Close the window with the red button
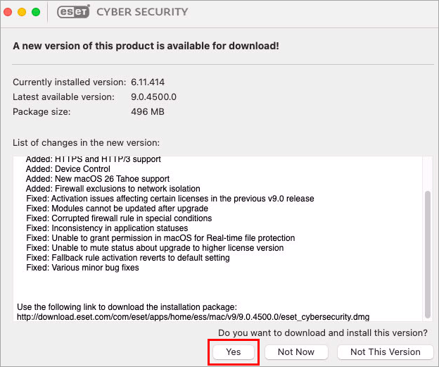 [9, 12]
